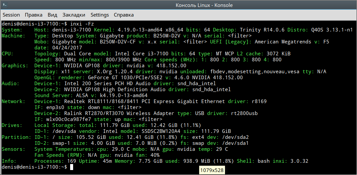Click BIOS date '04/24/2017'

67,48
